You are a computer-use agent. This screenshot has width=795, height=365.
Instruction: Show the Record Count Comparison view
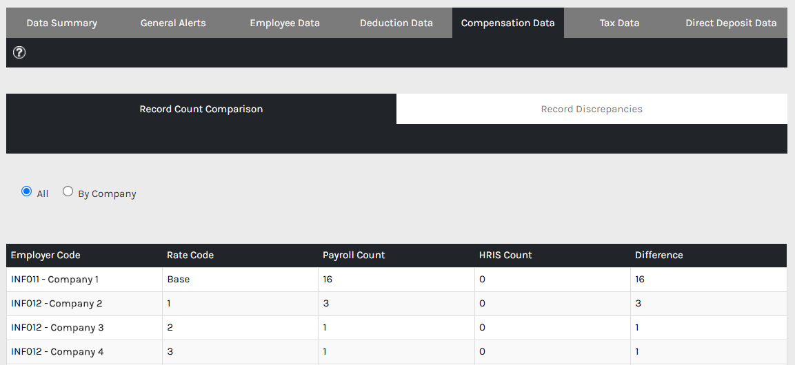(x=201, y=109)
